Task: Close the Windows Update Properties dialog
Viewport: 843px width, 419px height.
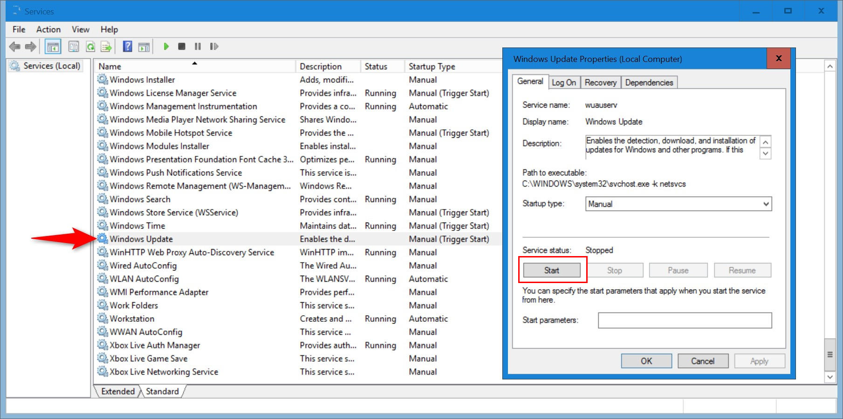Action: pos(778,58)
